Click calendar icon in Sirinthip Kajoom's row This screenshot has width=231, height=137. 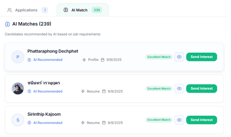(x=104, y=123)
